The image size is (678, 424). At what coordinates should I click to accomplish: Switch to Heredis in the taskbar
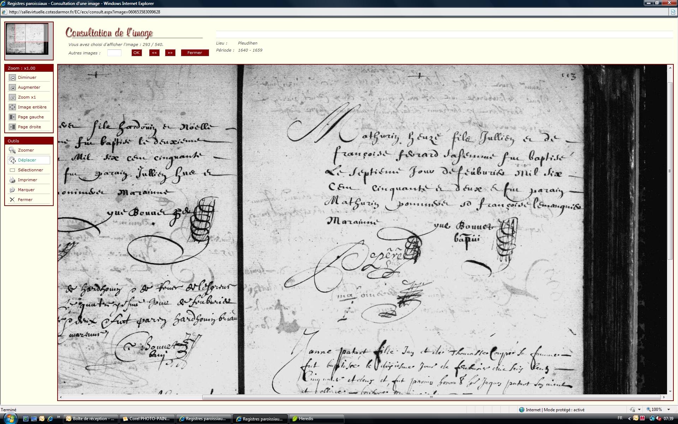point(306,419)
